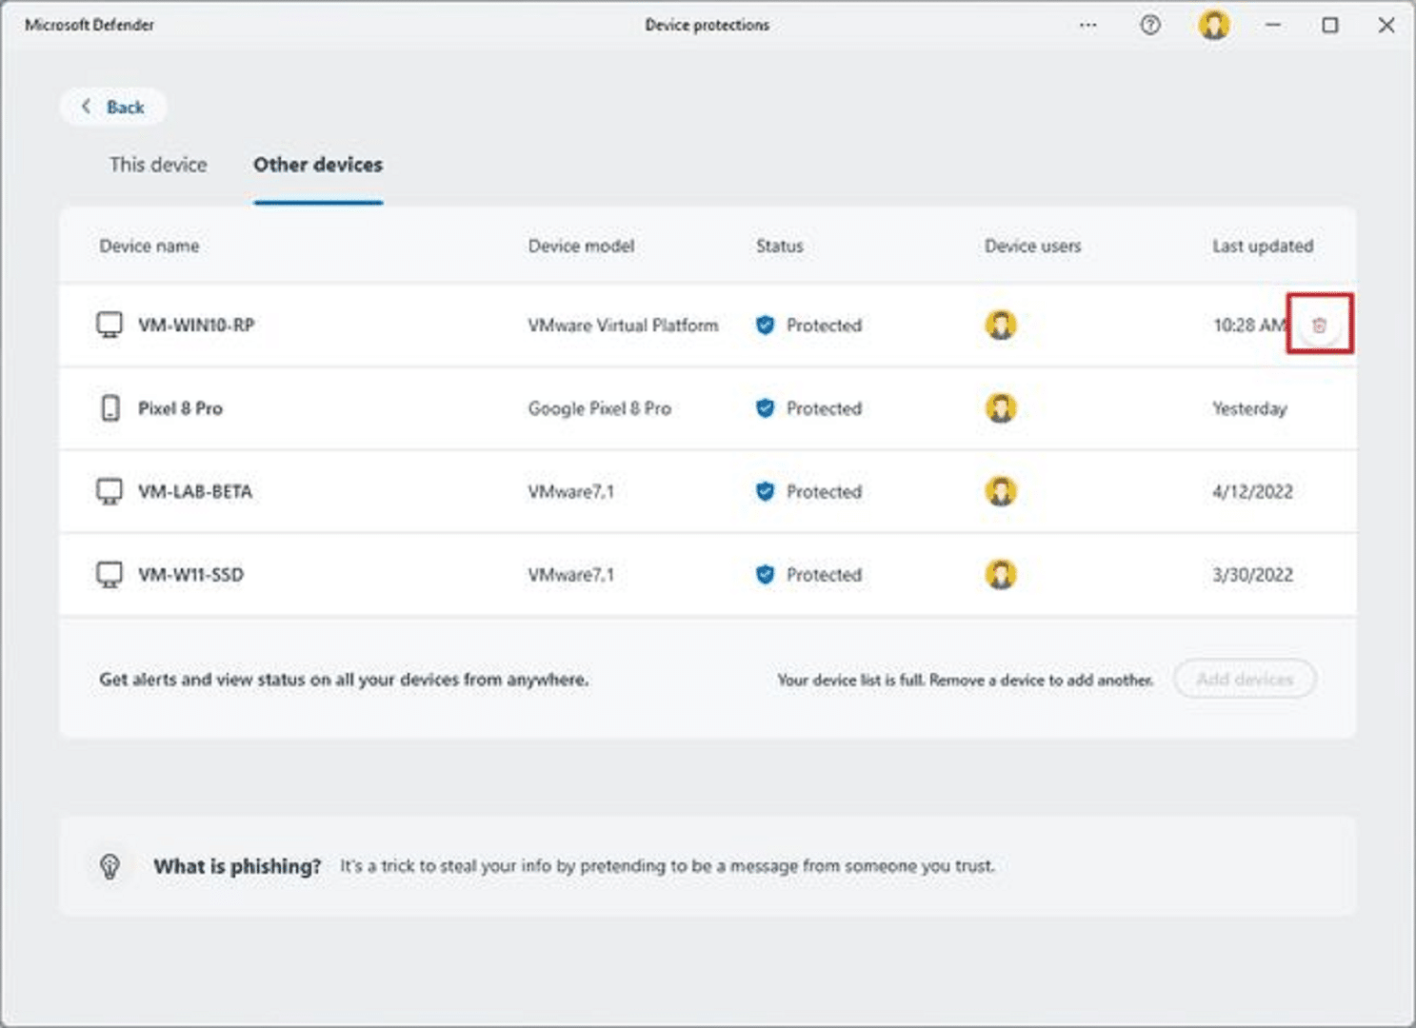
Task: Click the Device protections window title
Action: coord(707,25)
